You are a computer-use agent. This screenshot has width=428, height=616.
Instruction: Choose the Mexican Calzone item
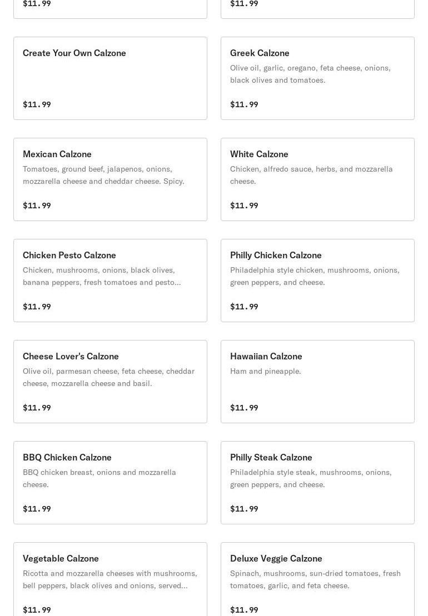(110, 179)
